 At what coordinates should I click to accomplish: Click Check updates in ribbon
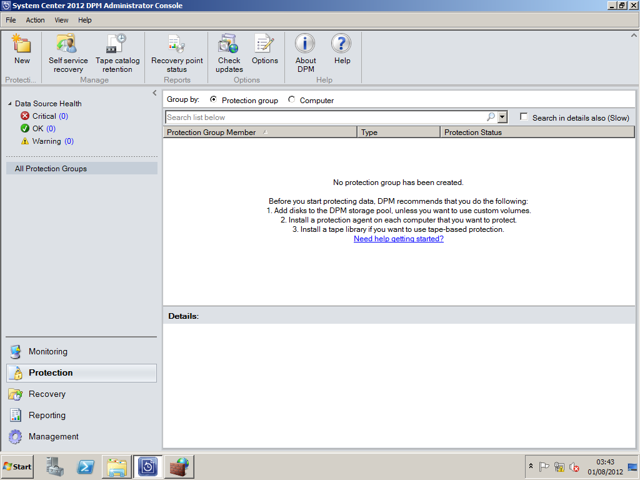pyautogui.click(x=229, y=53)
